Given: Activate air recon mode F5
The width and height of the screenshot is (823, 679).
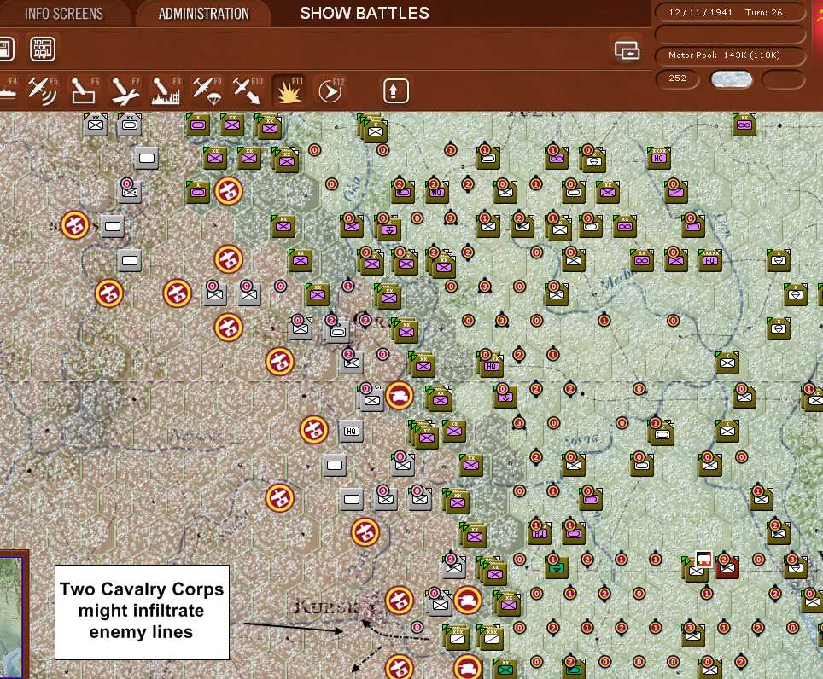Looking at the screenshot, I should click(43, 90).
